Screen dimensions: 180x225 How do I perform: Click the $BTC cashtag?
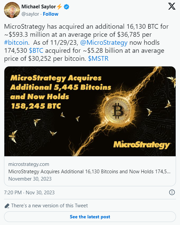(36, 51)
